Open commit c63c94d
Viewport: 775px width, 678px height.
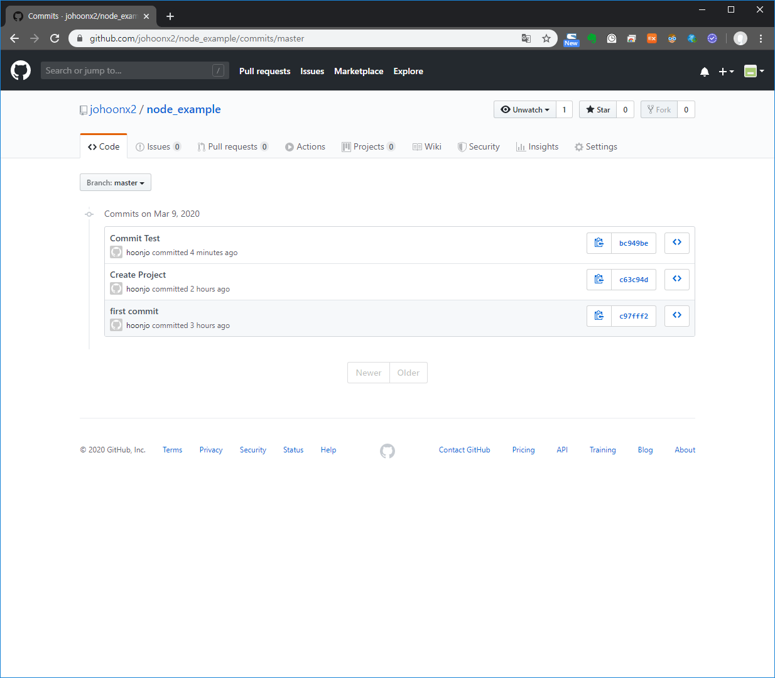(634, 280)
